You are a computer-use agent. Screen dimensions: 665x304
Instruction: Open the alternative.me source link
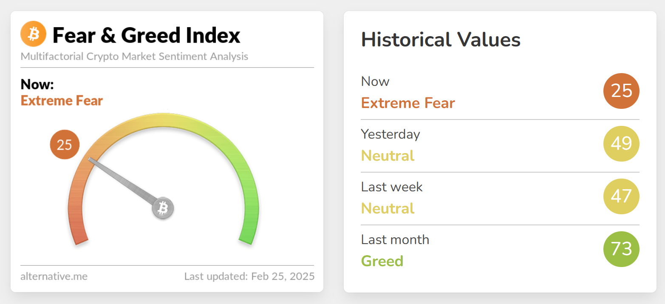point(54,276)
